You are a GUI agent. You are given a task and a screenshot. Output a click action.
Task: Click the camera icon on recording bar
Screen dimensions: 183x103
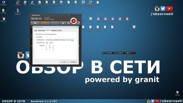128,53
